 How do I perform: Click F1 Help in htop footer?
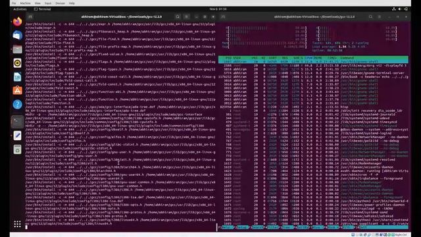[x=226, y=227]
